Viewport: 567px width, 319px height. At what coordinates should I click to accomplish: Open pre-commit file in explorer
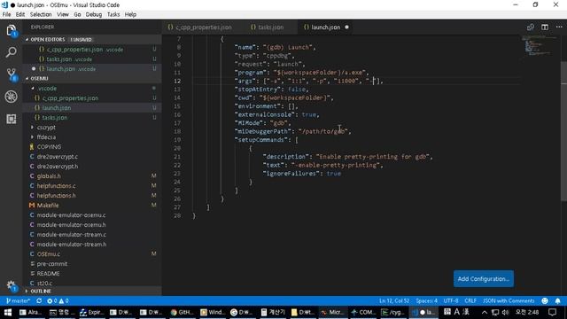(x=92, y=264)
